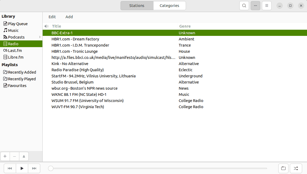307x174 pixels.
Task: Switch to the Categories tab
Action: (169, 6)
